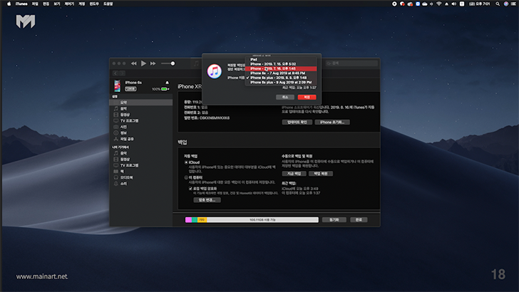Click the sound volume icon in menu bar
Screen dimensions: 519x292
click(x=454, y=4)
